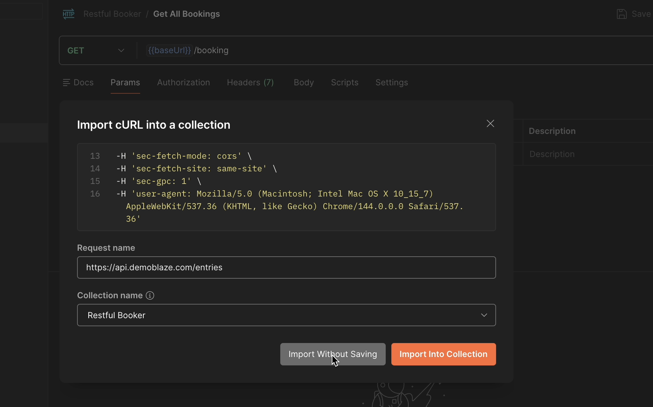
Task: Click the Request name input field
Action: (x=286, y=267)
